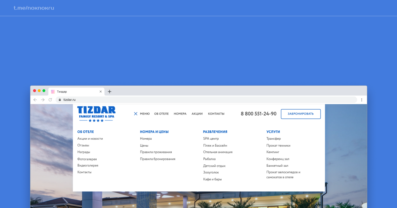
Task: Click the yellow minimize window button
Action: (39, 90)
